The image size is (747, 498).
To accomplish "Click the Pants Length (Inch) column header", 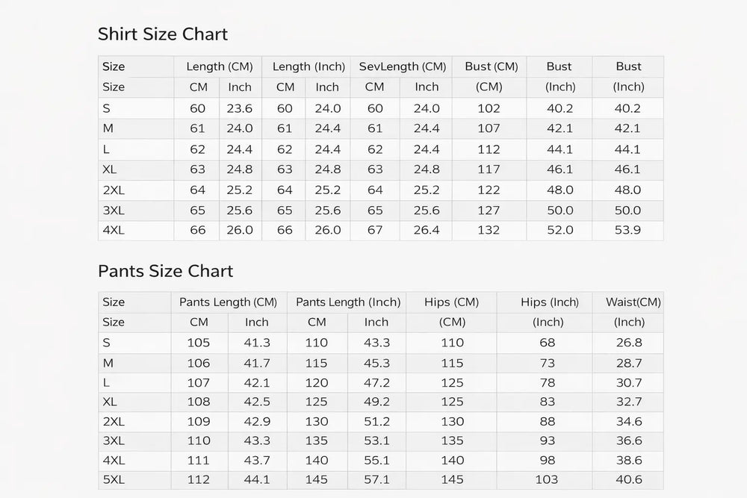I will [348, 302].
